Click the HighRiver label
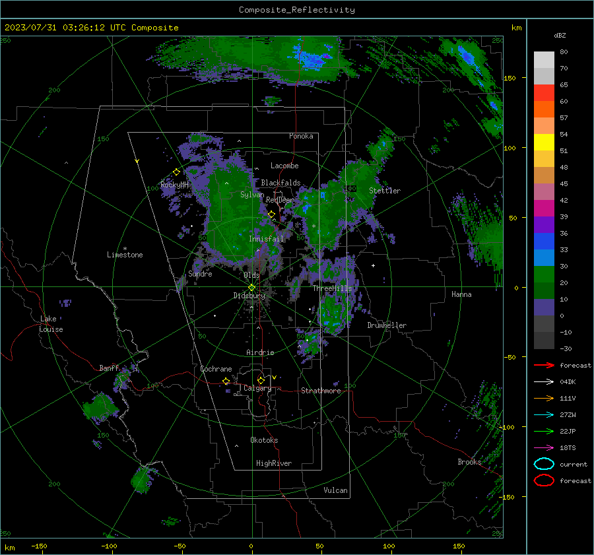 pyautogui.click(x=274, y=463)
